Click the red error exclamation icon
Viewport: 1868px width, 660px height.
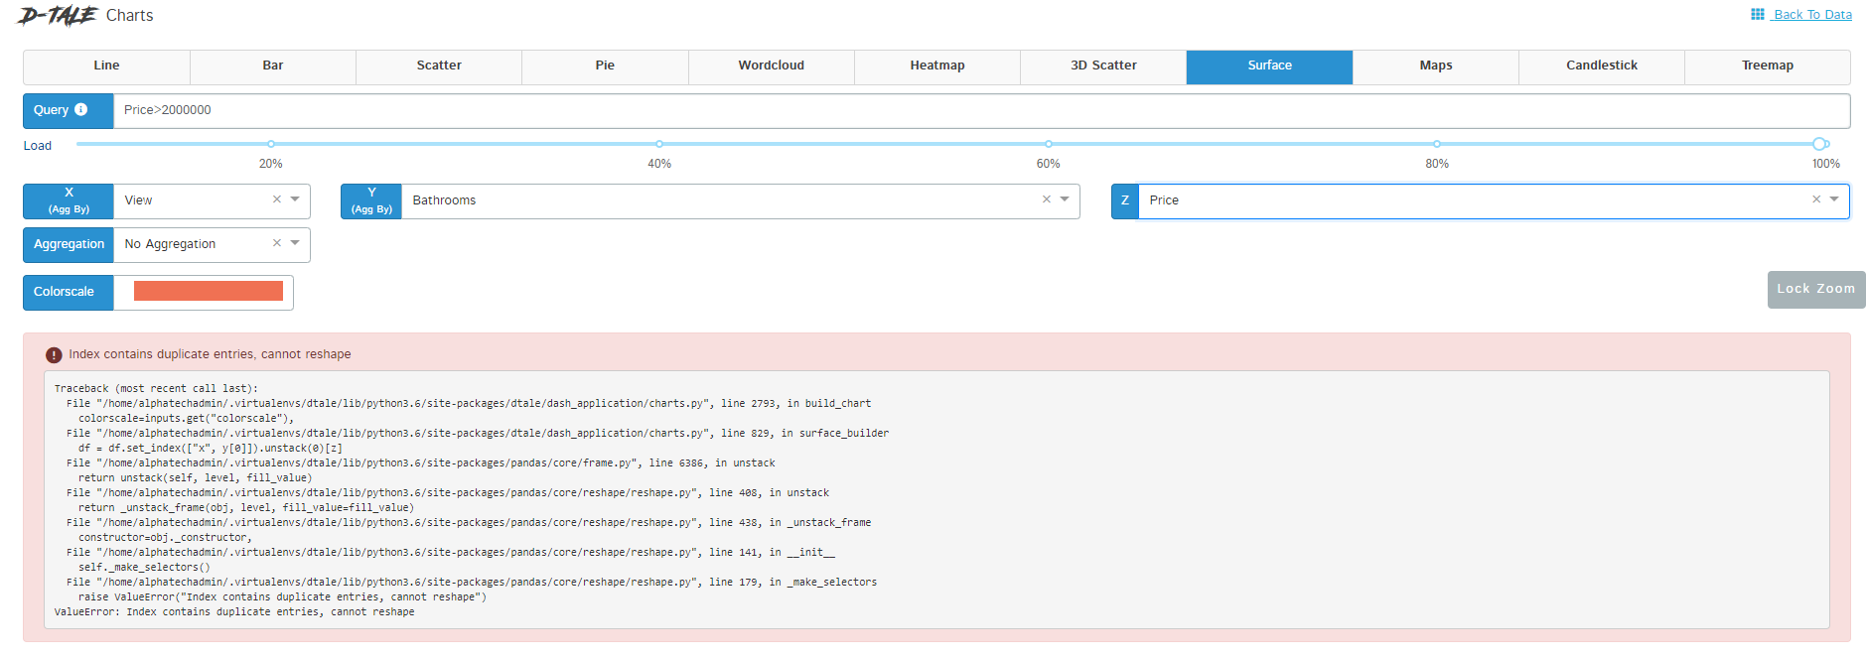pyautogui.click(x=54, y=354)
